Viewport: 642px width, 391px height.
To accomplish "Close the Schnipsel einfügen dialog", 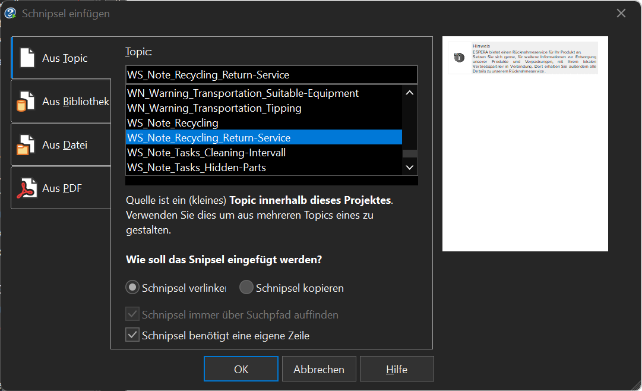I will click(x=621, y=13).
